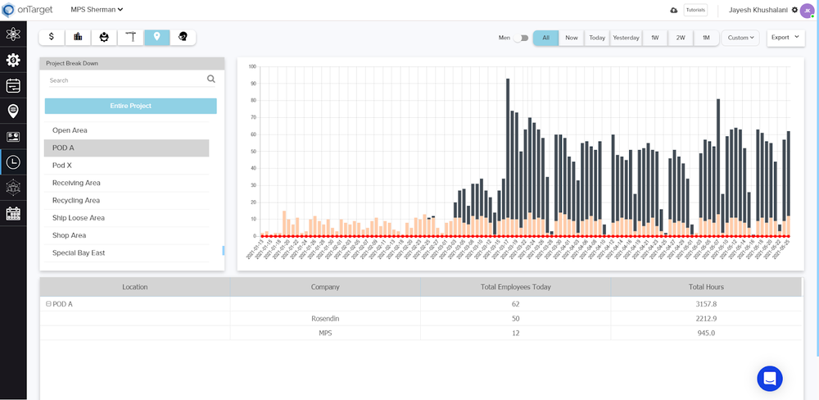Select Recycling Area in project breakdown

(126, 200)
